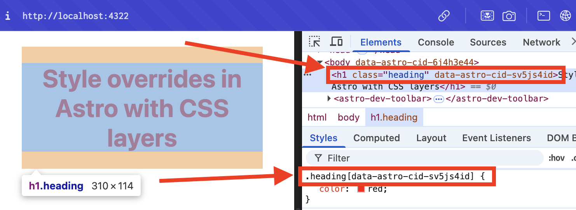Activate the inspect element picker icon
This screenshot has height=210, width=576.
point(314,42)
